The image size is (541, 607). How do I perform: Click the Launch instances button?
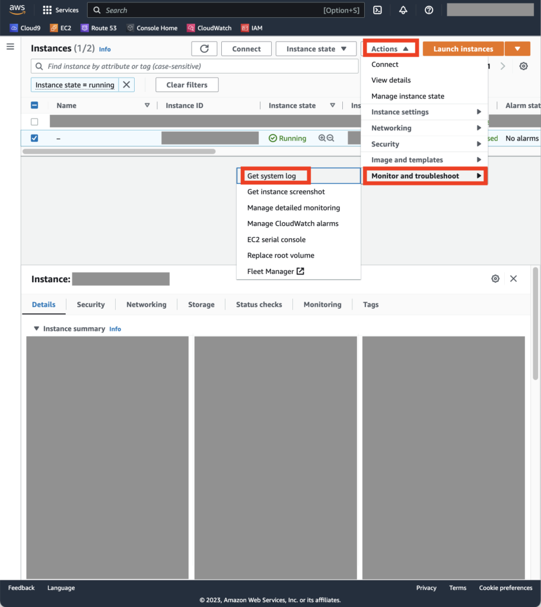click(463, 49)
